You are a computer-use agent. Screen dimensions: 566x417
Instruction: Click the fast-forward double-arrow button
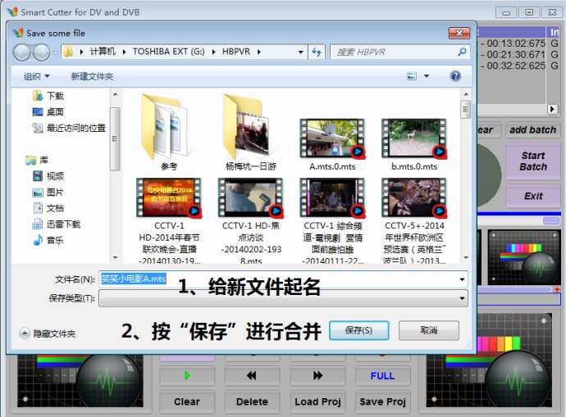pyautogui.click(x=317, y=375)
